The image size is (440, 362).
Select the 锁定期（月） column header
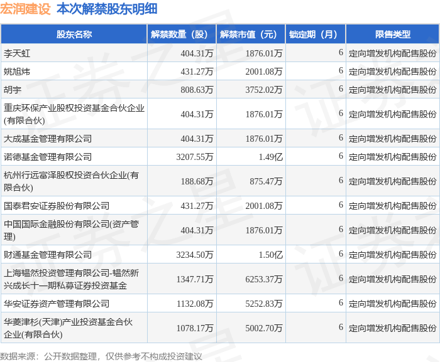316,34
